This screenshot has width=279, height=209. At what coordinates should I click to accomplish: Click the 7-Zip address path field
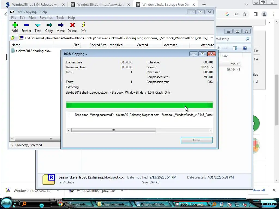[114, 38]
